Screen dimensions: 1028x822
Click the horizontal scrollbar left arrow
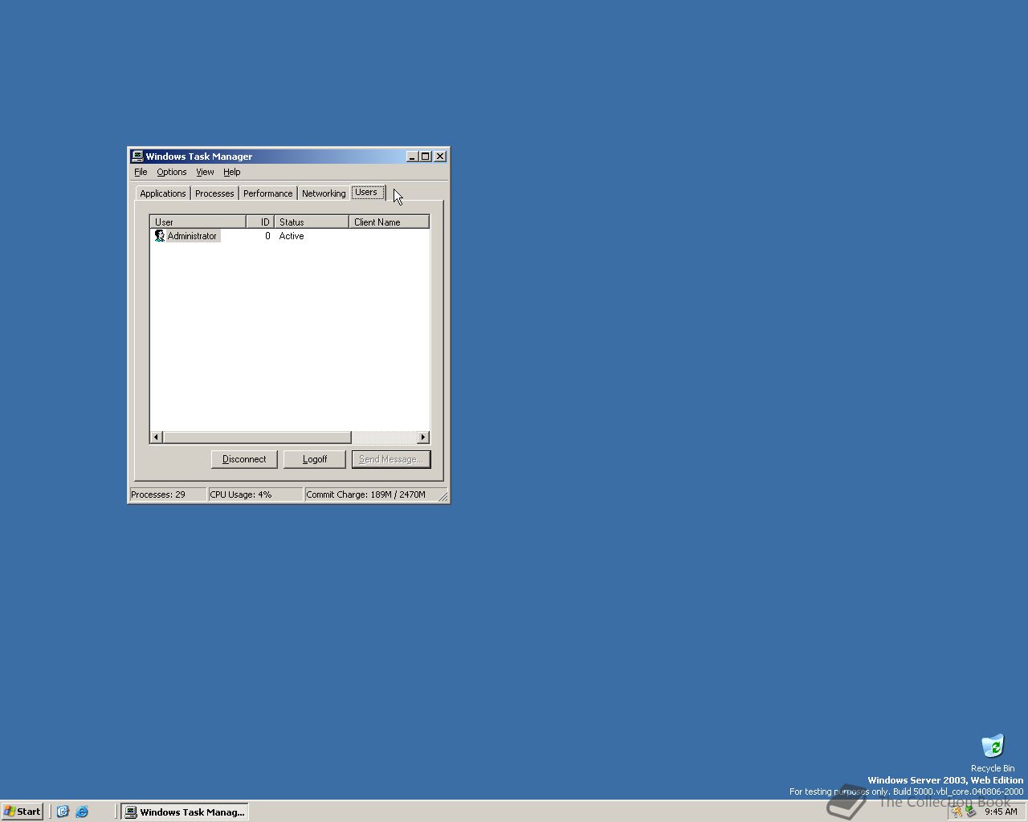click(x=157, y=437)
